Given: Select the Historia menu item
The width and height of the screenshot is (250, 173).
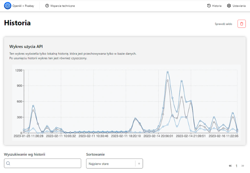Looking at the screenshot, I should (x=216, y=6).
